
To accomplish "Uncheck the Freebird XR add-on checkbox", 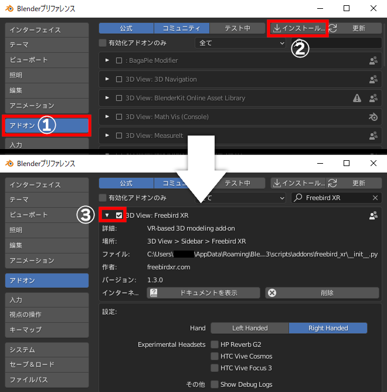I will [119, 215].
